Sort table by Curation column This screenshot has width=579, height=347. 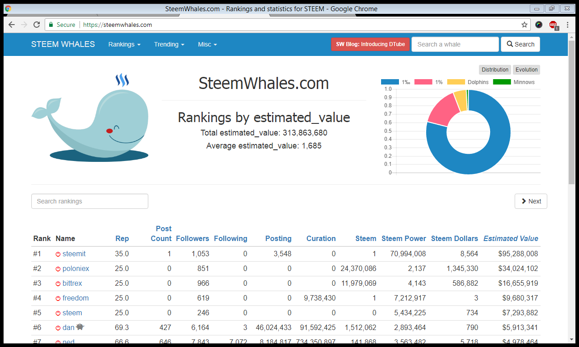pos(321,238)
